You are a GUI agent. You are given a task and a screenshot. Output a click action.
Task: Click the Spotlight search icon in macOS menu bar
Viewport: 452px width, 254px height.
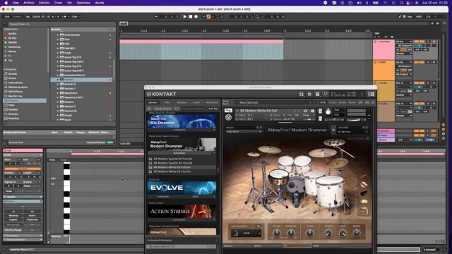402,3
